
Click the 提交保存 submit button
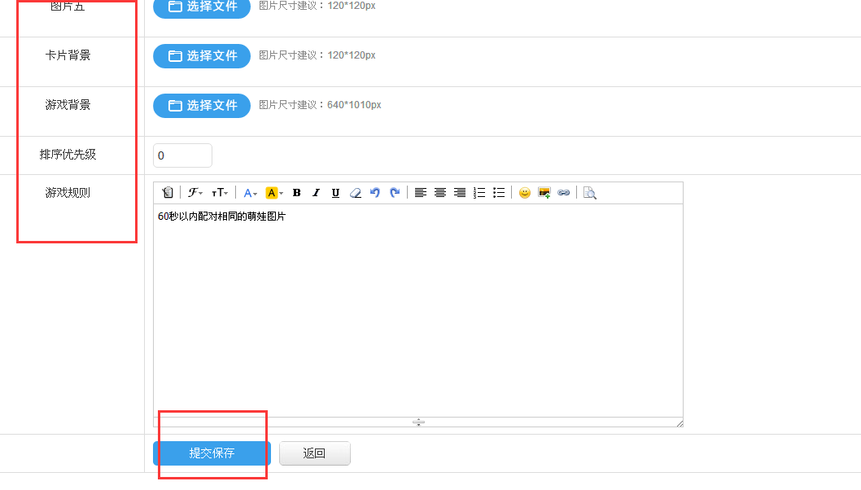pos(212,453)
